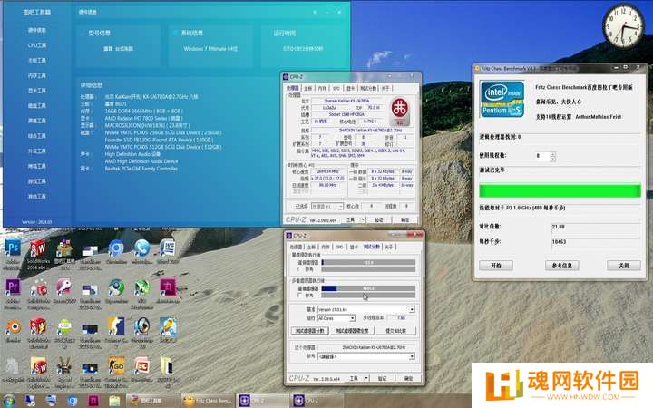Open the Word 2007 desktop icon
653x408 pixels.
168,248
